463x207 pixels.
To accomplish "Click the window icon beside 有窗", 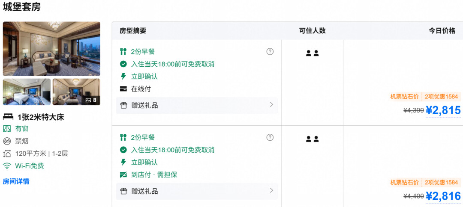I will [x=7, y=129].
